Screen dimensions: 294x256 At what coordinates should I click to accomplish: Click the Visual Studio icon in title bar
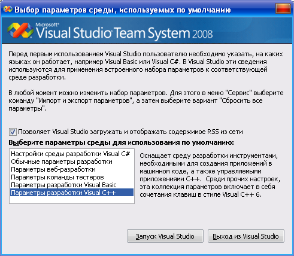click(8, 9)
